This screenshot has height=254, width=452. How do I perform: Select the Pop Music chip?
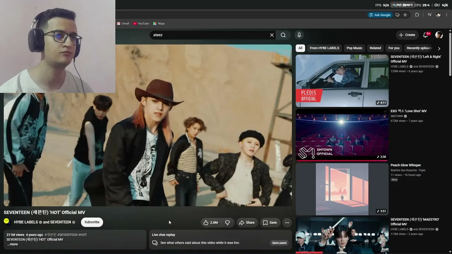click(354, 48)
